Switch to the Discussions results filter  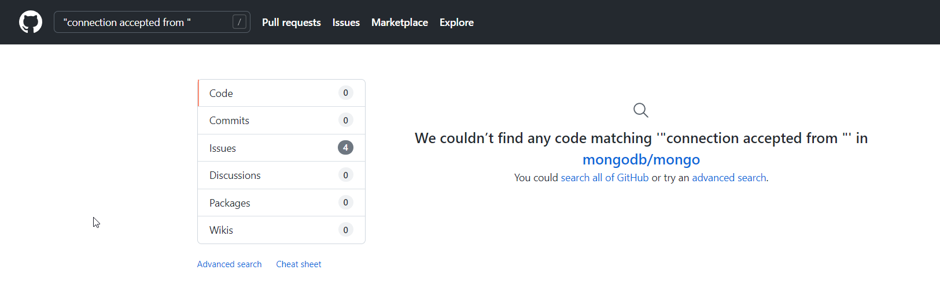235,175
